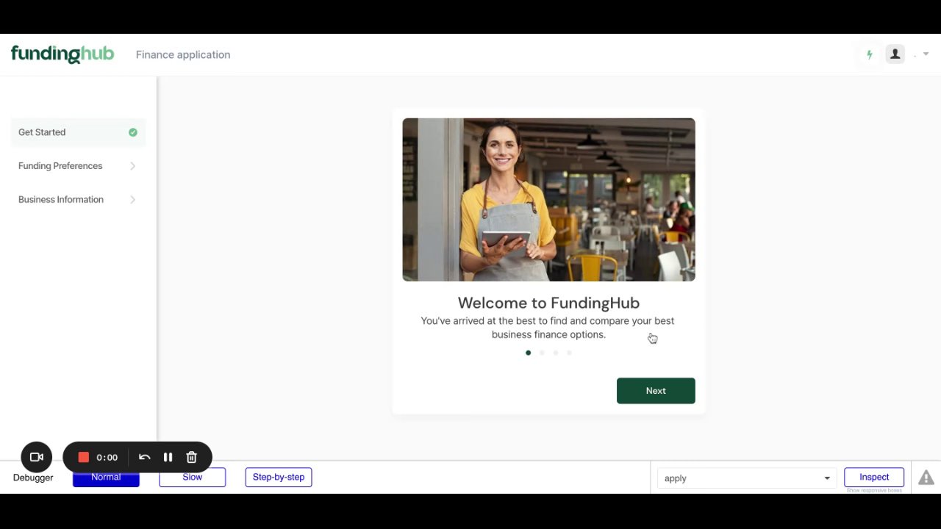941x529 pixels.
Task: Select the third carousel dot
Action: 556,353
